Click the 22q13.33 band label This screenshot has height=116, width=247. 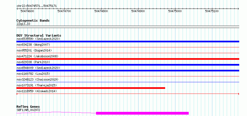23,24
